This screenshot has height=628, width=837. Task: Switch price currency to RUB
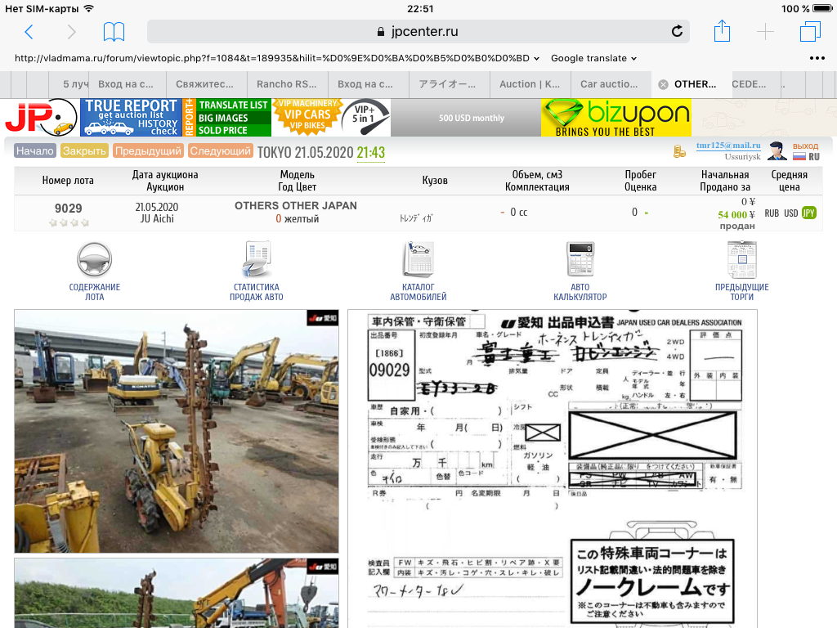click(x=772, y=213)
